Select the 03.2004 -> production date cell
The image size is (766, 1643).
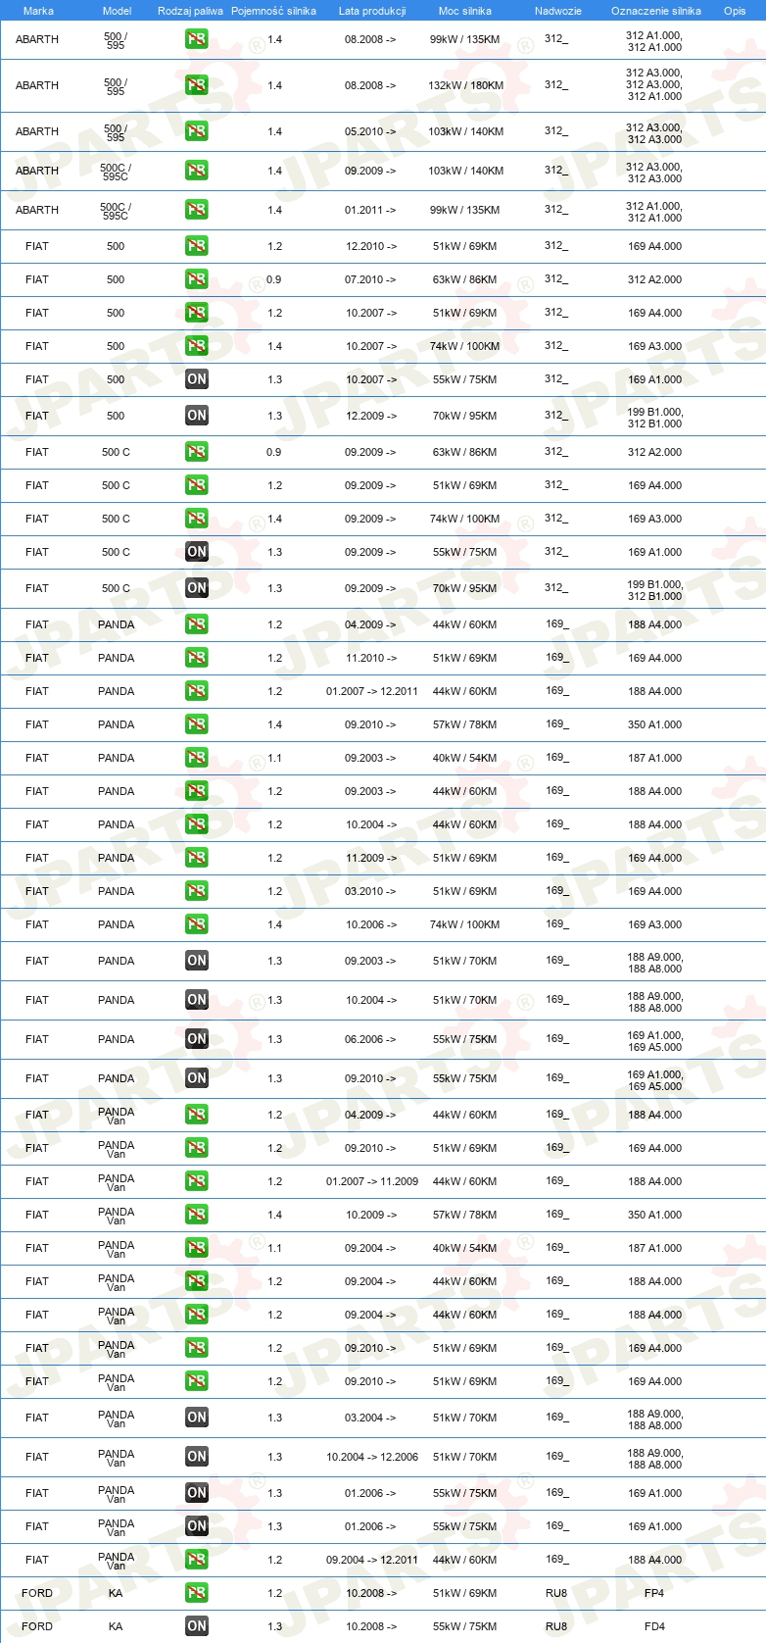point(371,1418)
